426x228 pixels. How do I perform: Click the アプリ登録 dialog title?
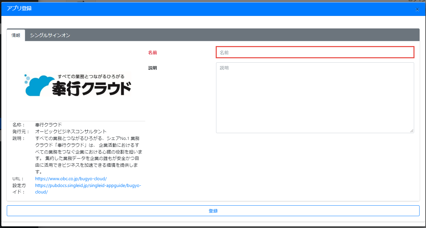19,8
